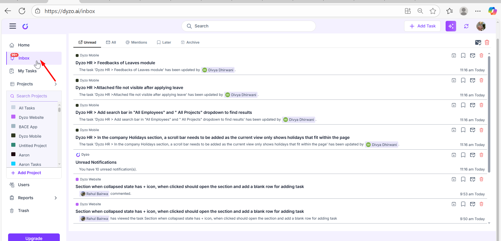Click the browser address bar URL
501x241 pixels.
(70, 11)
